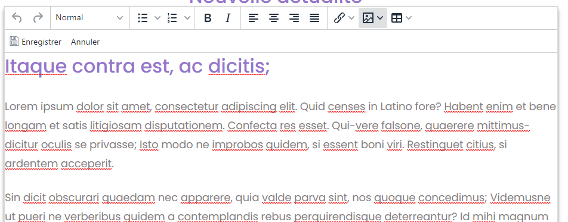Click the Annuler button
Image resolution: width=568 pixels, height=222 pixels.
(x=85, y=42)
